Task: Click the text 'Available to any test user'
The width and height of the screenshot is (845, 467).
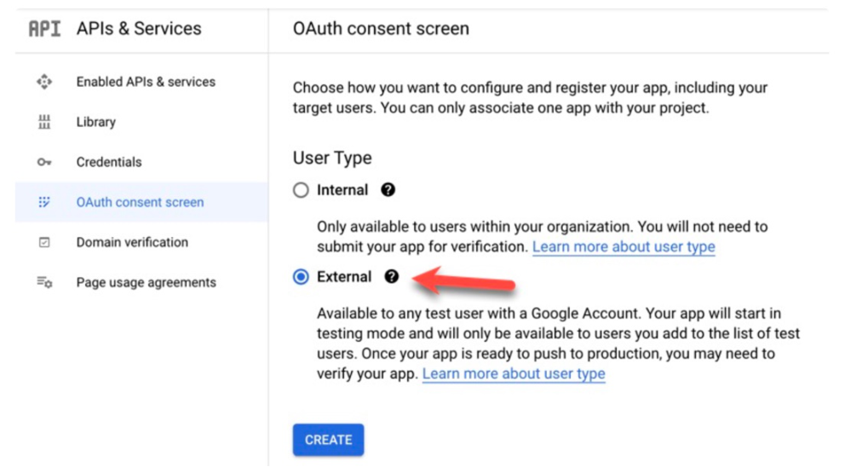Action: (403, 314)
